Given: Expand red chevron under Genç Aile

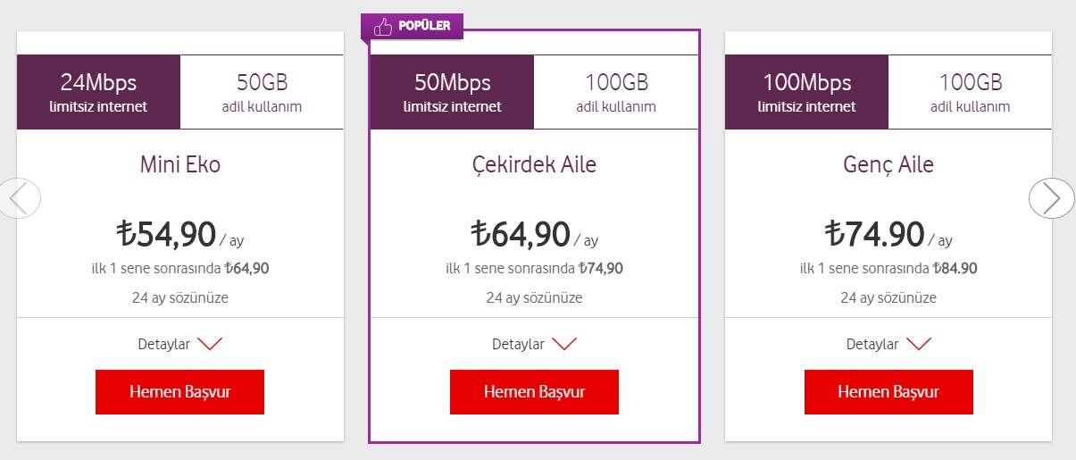Looking at the screenshot, I should tap(918, 344).
